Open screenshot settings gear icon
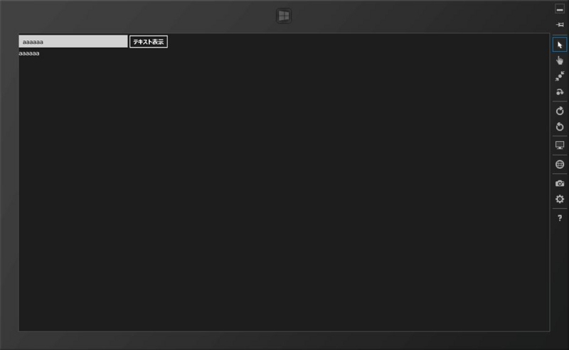The width and height of the screenshot is (569, 350). pos(560,199)
